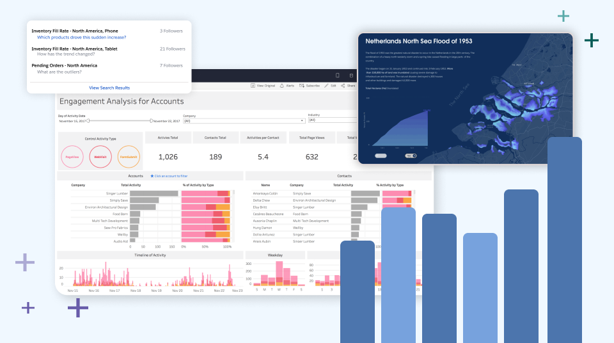
Task: Open the Inventory Fill Rate Phone result
Action: (75, 31)
